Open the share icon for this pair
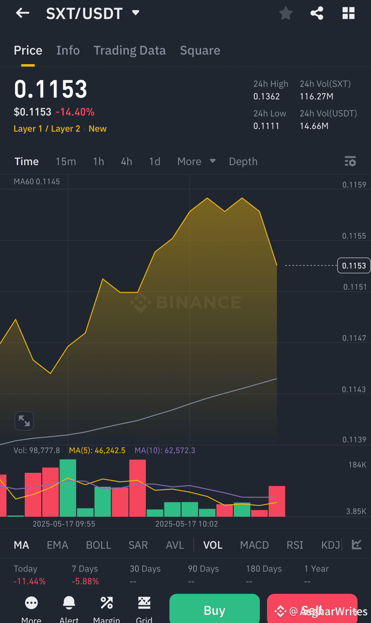This screenshot has height=623, width=371. pyautogui.click(x=317, y=13)
